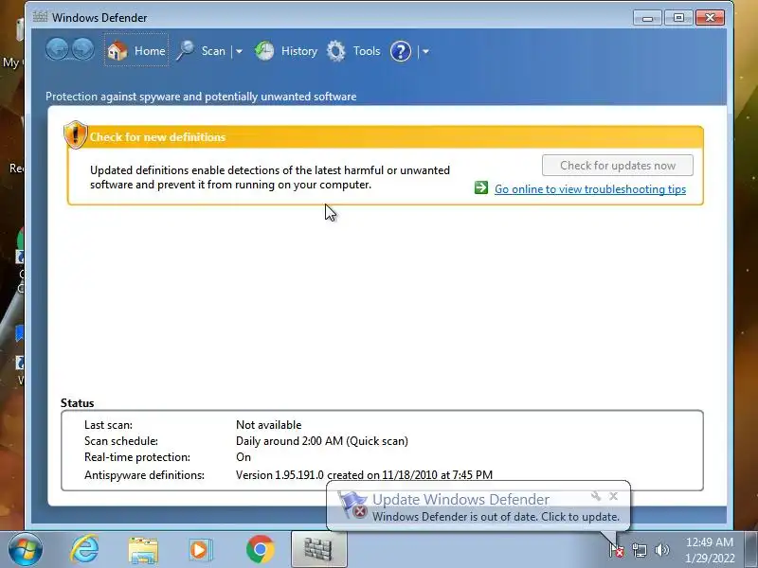This screenshot has height=568, width=758.
Task: Dismiss the Update Windows Defender balloon
Action: (613, 496)
